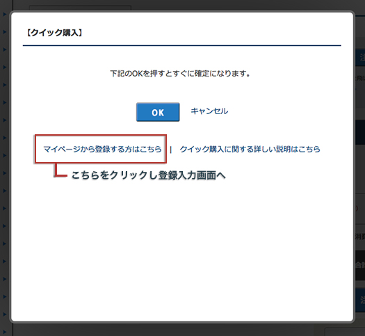Image resolution: width=365 pixels, height=336 pixels.
Task: Open マイページから登録する方はこちら link
Action: click(x=102, y=149)
